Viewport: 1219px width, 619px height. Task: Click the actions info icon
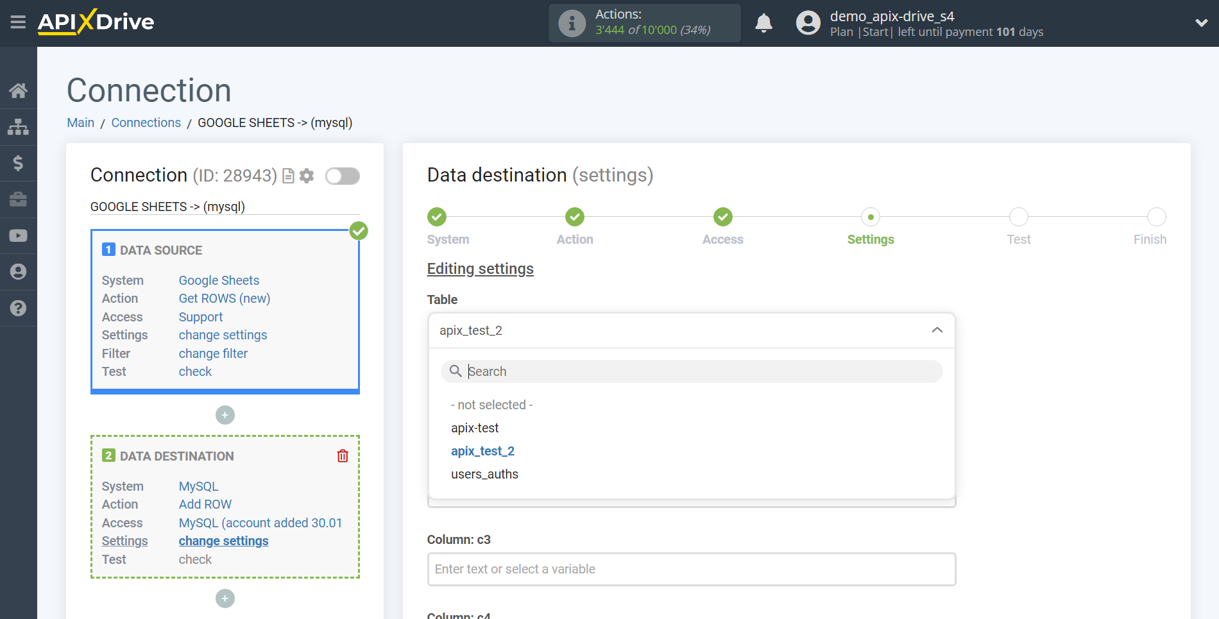pyautogui.click(x=572, y=23)
